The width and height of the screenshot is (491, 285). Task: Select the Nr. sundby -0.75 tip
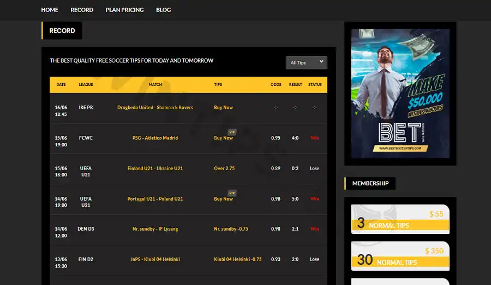tap(231, 229)
